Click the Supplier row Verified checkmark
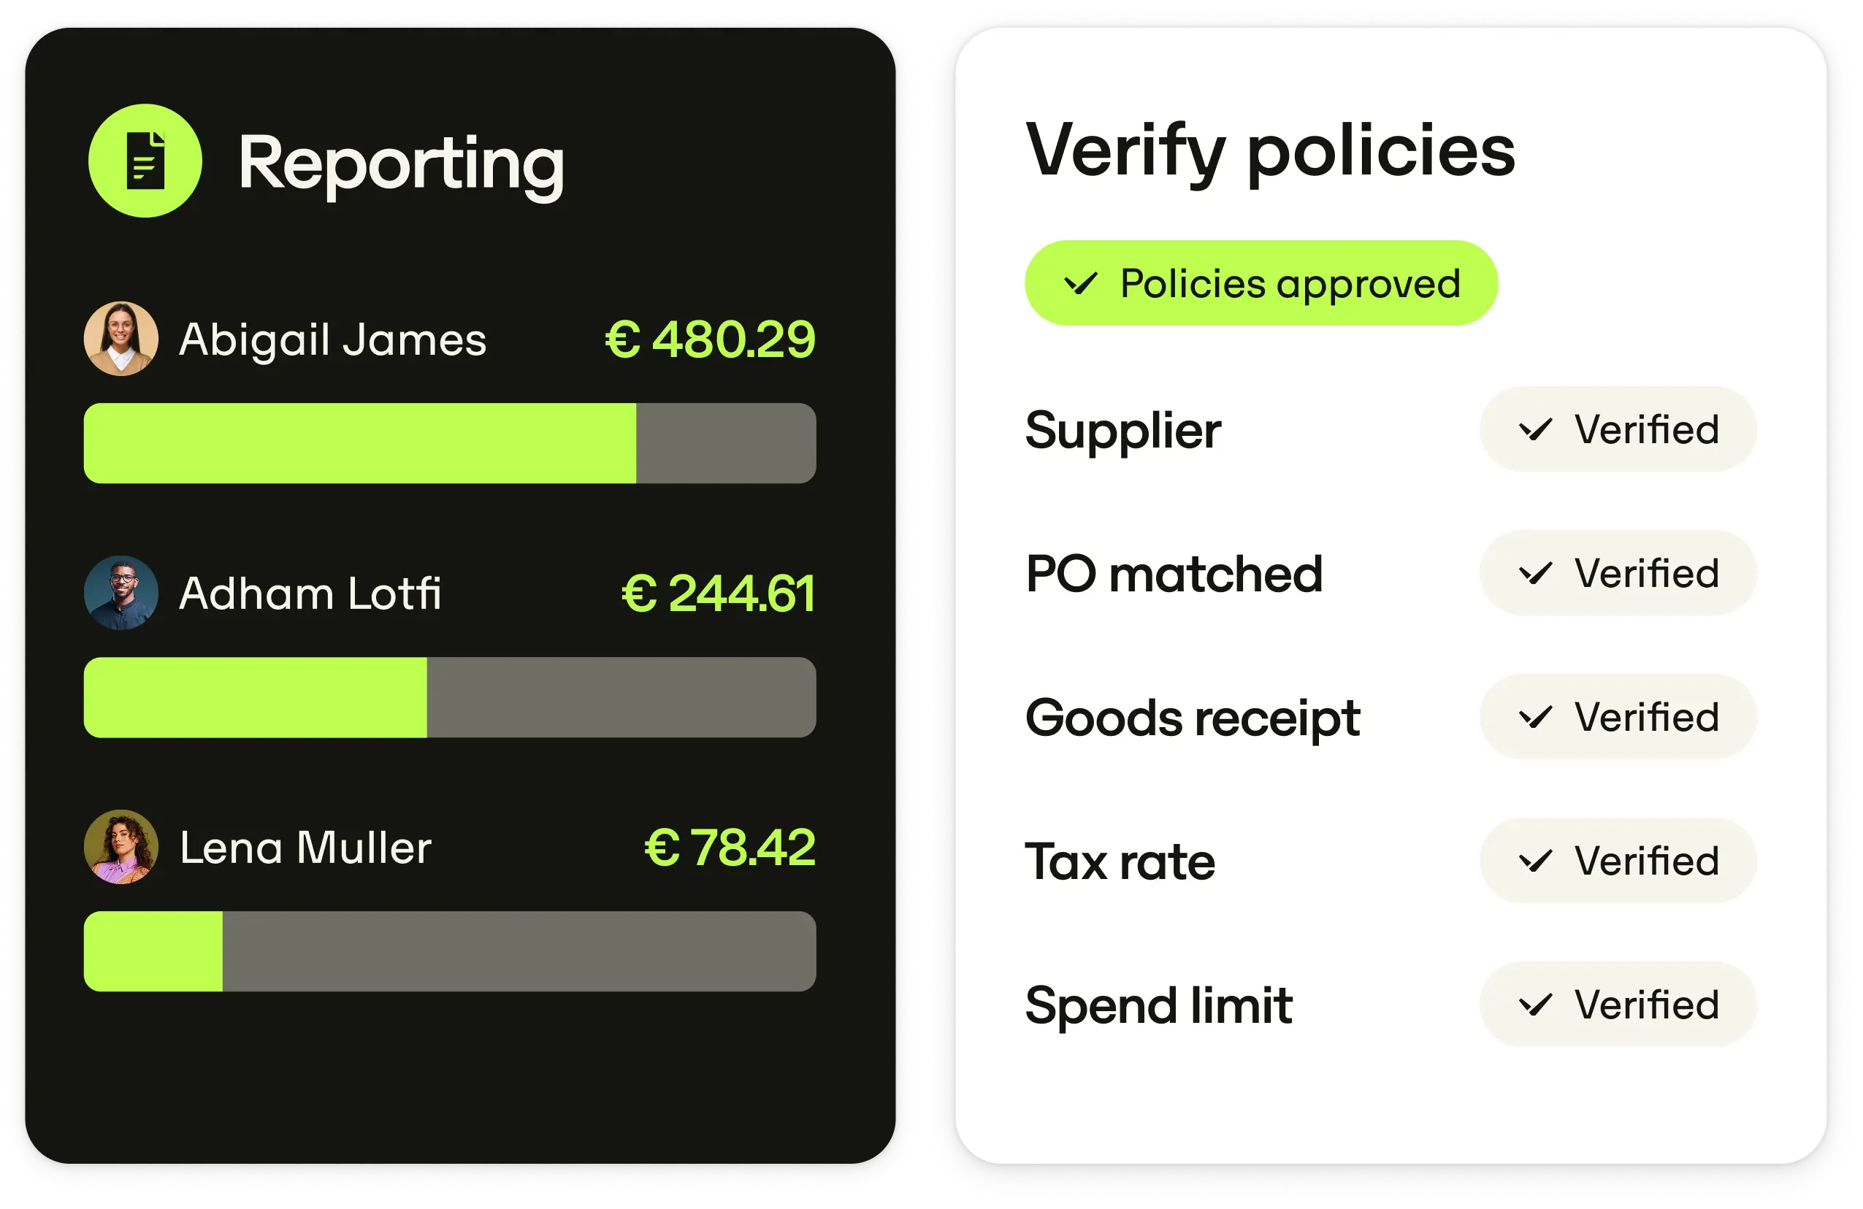 point(1535,429)
